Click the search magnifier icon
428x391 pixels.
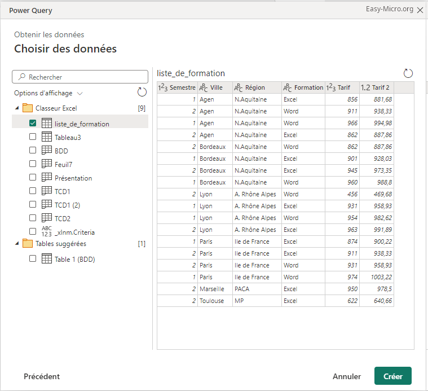click(22, 77)
